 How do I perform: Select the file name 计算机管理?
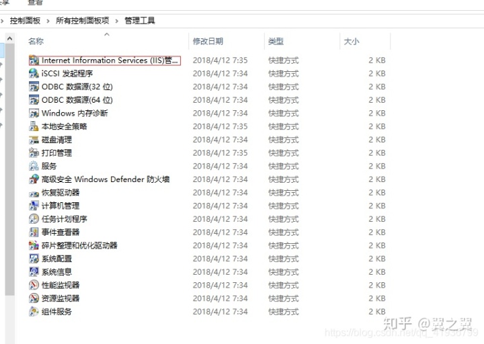[x=61, y=206]
